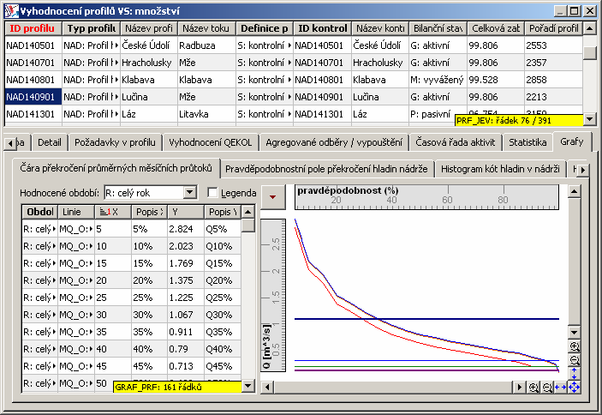This screenshot has height=415, width=602.
Task: Zoom out vertically on the chart
Action: pyautogui.click(x=574, y=360)
